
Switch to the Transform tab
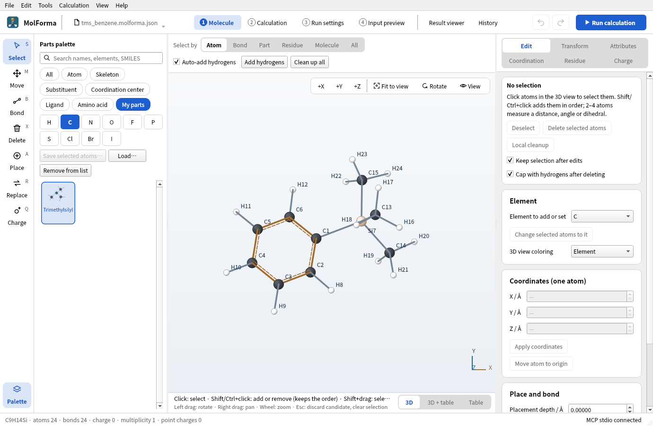pyautogui.click(x=575, y=46)
